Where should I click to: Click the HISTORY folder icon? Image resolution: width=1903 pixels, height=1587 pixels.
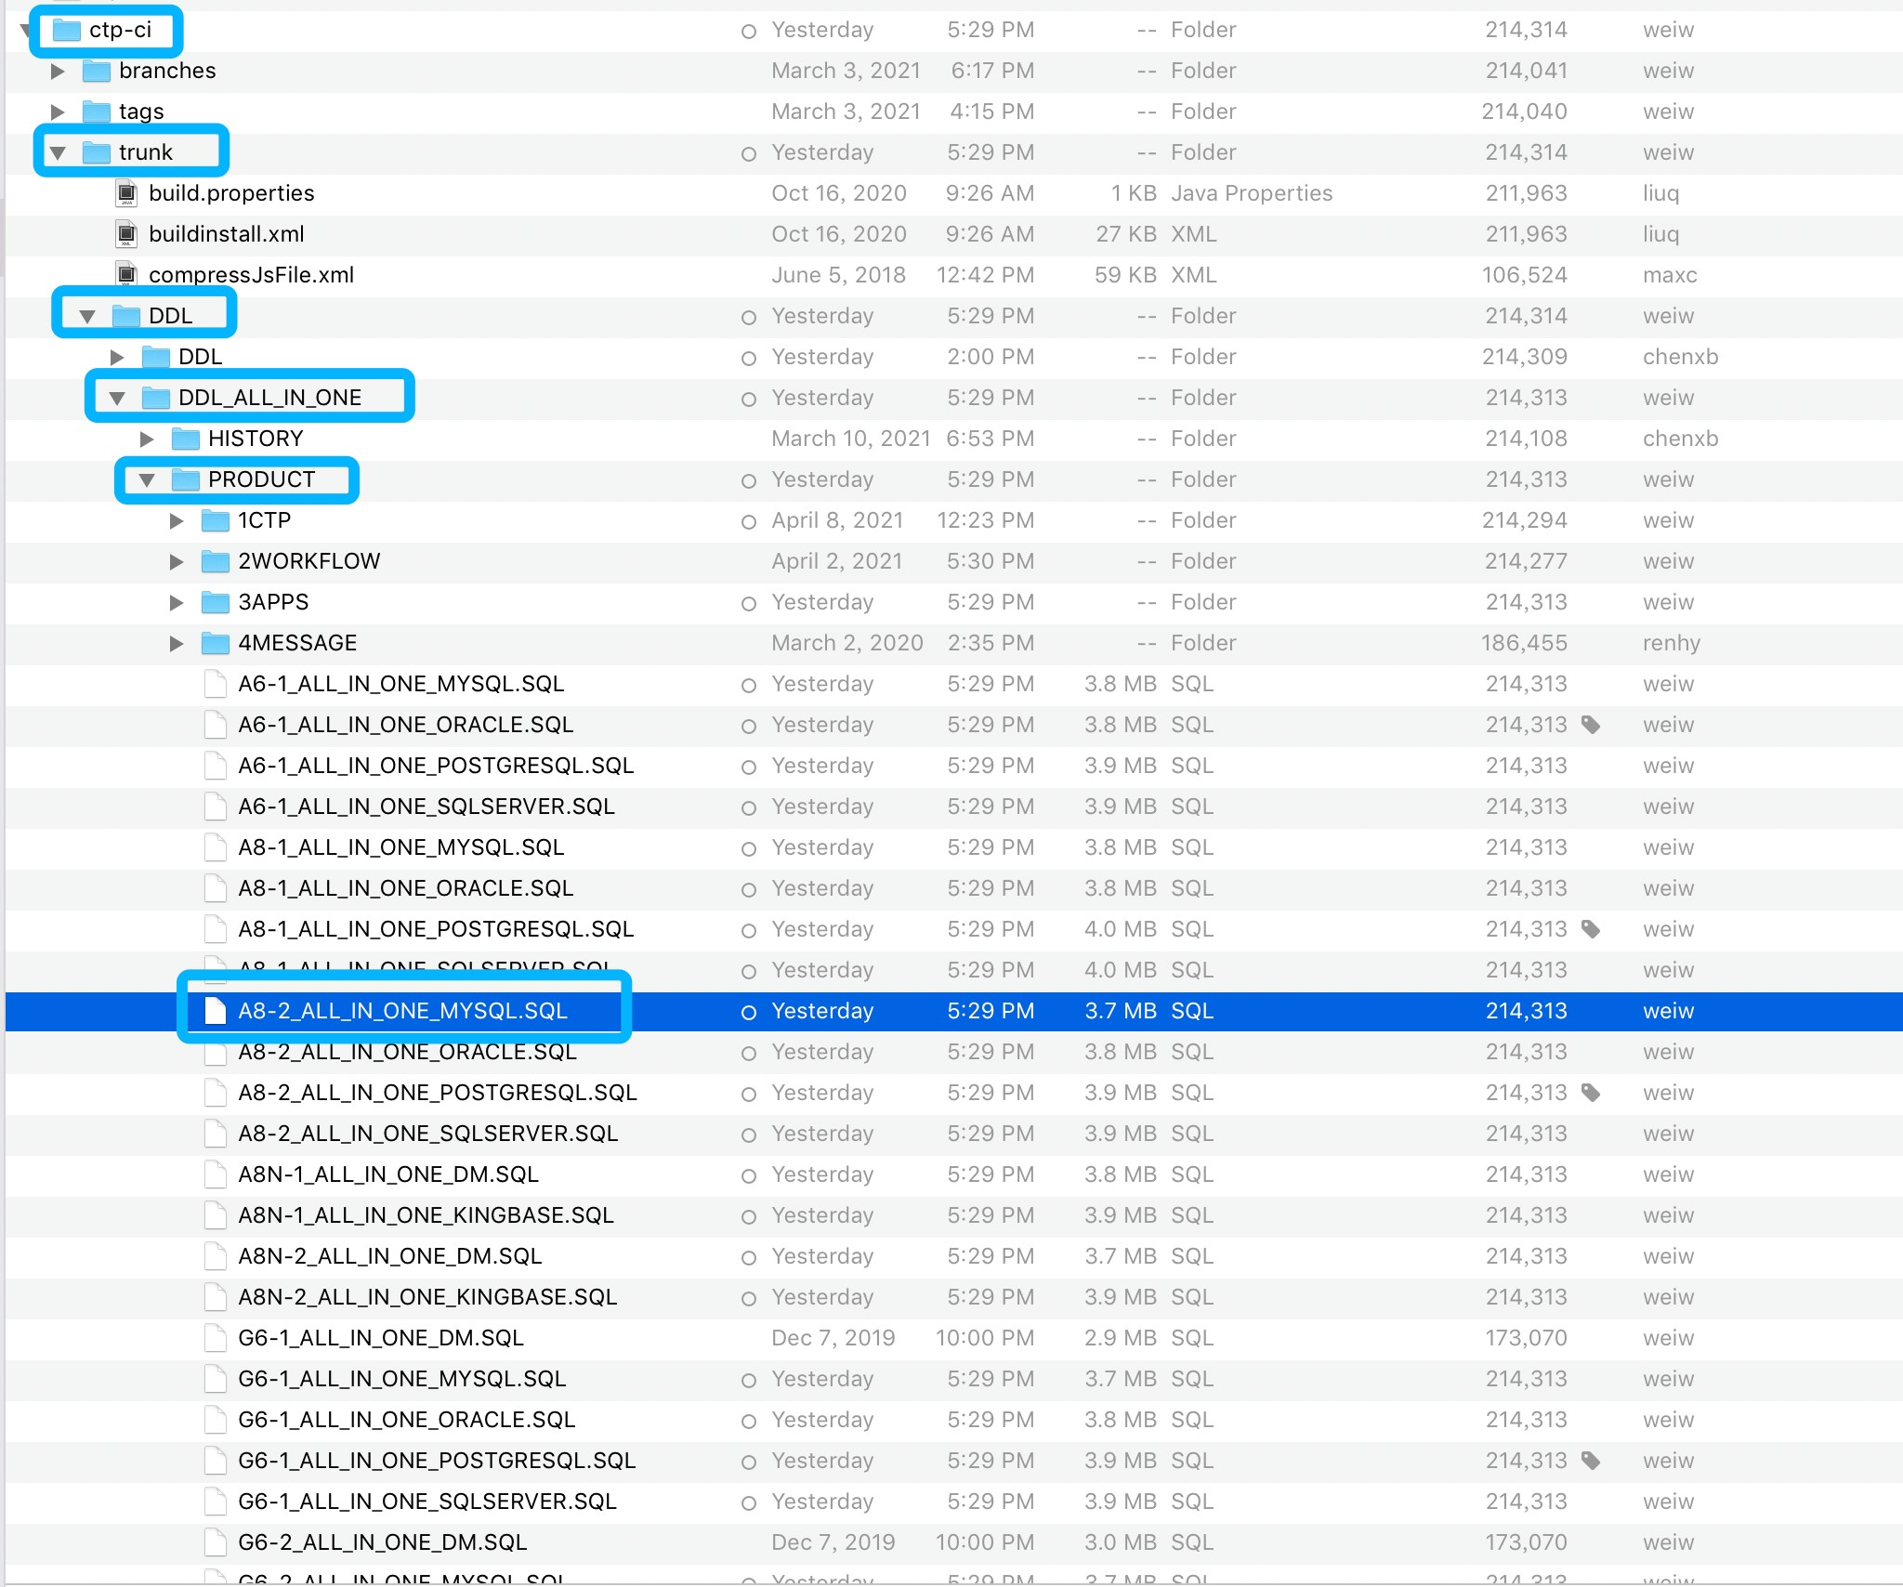[x=186, y=439]
